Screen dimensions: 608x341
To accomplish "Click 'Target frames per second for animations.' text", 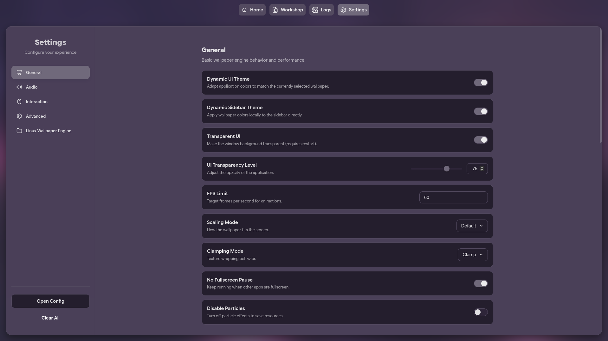I will pos(244,201).
